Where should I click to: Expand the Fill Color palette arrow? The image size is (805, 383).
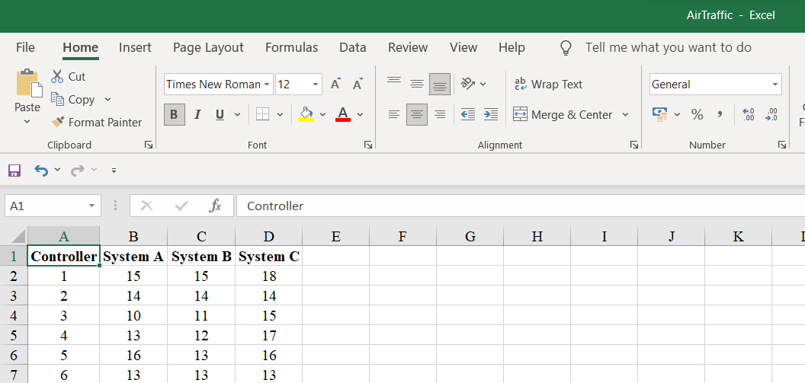point(322,114)
